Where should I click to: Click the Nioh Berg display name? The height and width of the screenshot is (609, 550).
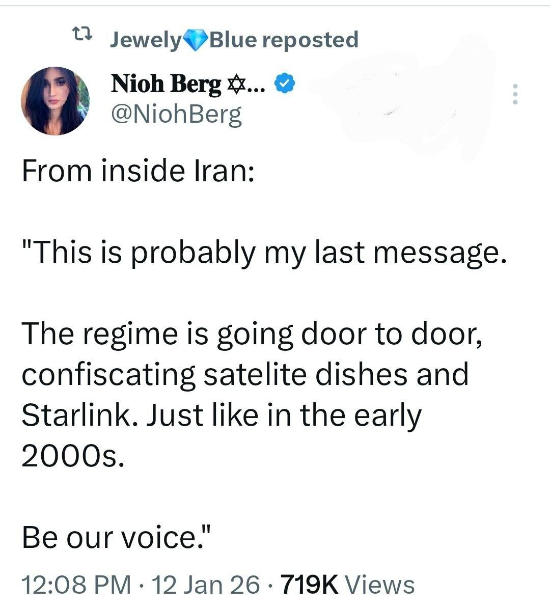click(x=166, y=83)
